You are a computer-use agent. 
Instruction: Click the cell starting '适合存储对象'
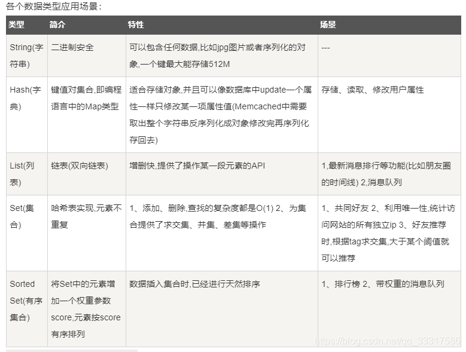tap(222, 115)
